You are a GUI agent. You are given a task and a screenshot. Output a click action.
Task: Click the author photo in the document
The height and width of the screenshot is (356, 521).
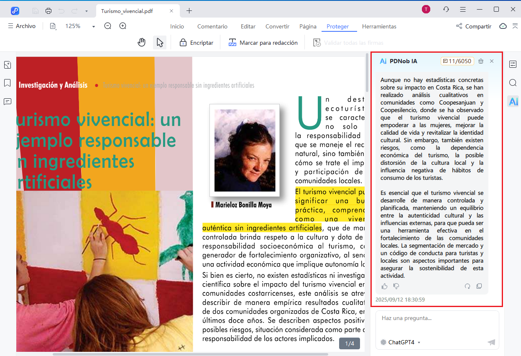[x=245, y=151]
